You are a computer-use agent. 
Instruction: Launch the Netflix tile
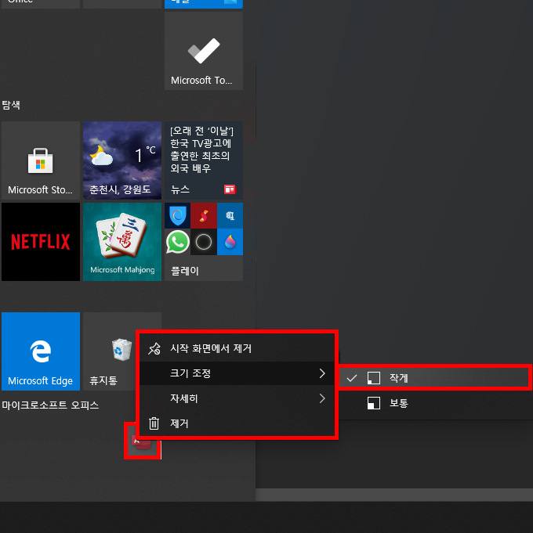tap(41, 242)
